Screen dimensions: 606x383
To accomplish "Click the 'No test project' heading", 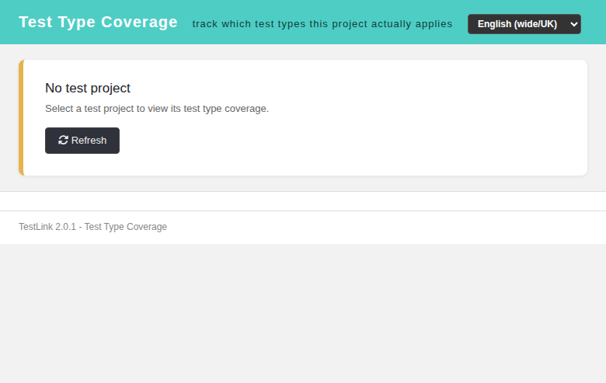I will 88,88.
